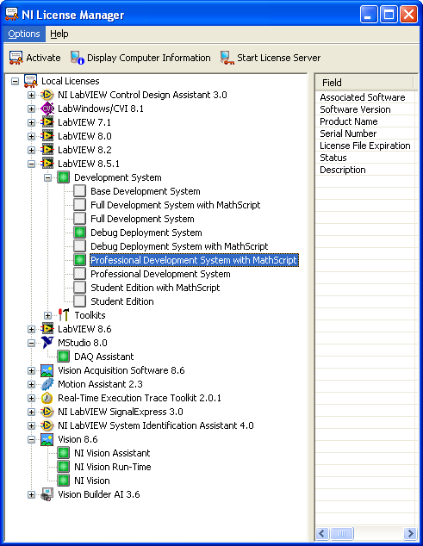
Task: Select the DAQ Assistant tree item
Action: [x=104, y=357]
